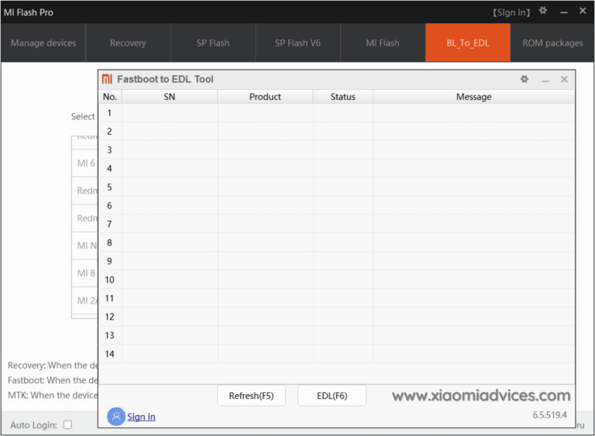Open the SP Flash V6 tab
The width and height of the screenshot is (595, 436).
pyautogui.click(x=297, y=43)
